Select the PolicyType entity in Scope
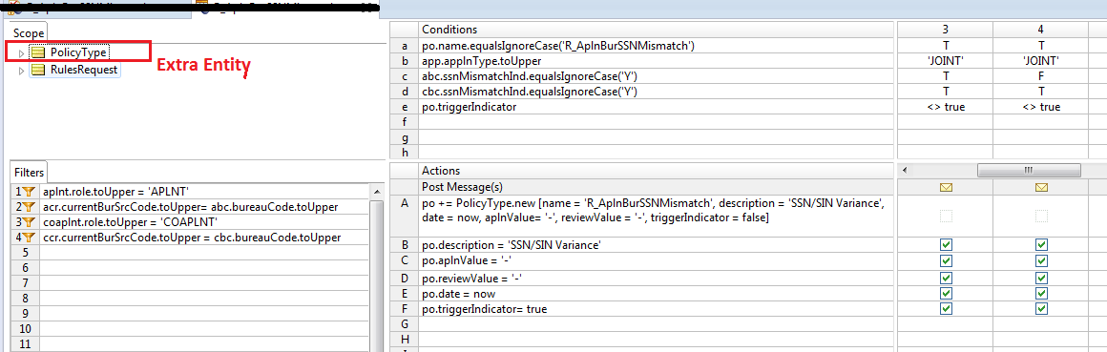This screenshot has width=1107, height=352. [78, 52]
